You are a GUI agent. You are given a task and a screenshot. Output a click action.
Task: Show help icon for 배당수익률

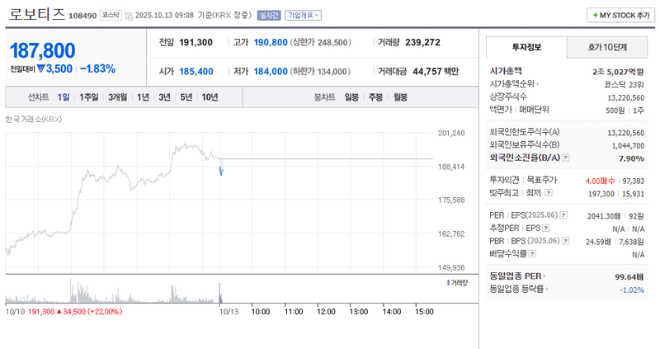point(530,253)
